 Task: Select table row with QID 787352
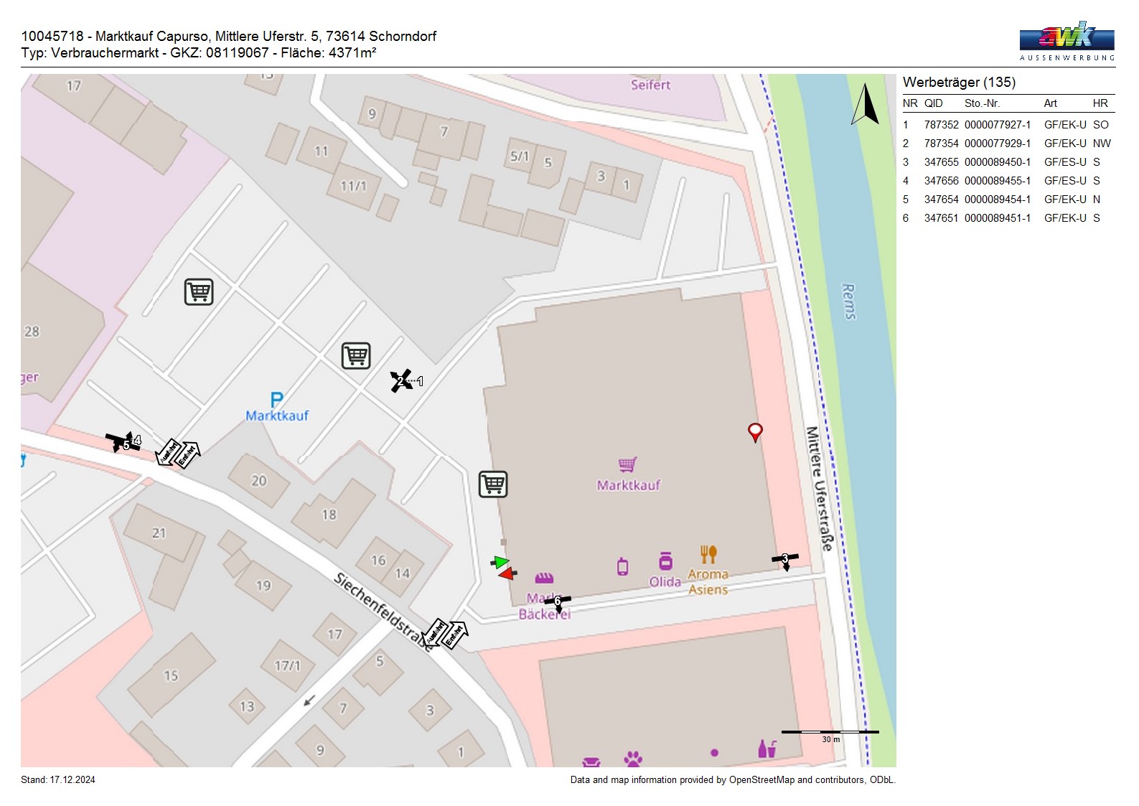(1007, 125)
